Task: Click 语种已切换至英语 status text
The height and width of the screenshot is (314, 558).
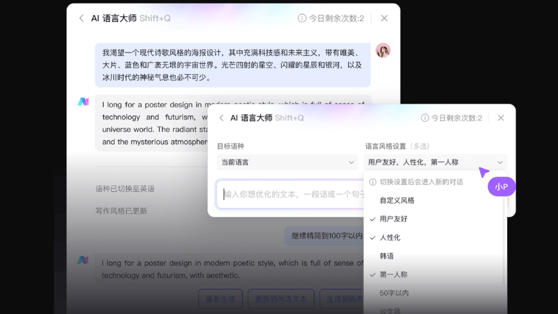Action: coord(125,189)
